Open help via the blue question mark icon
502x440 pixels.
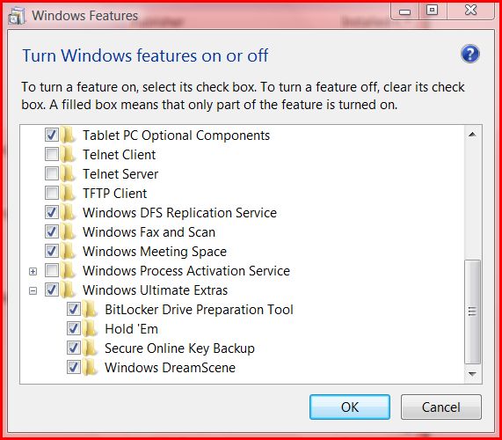(470, 54)
